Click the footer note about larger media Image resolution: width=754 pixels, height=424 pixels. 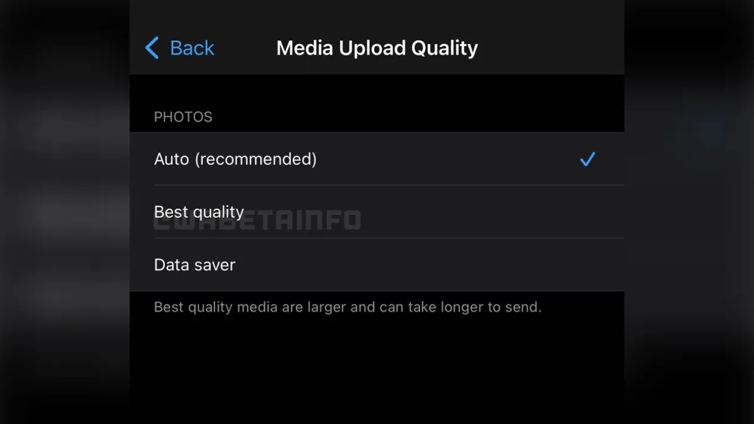click(x=348, y=307)
